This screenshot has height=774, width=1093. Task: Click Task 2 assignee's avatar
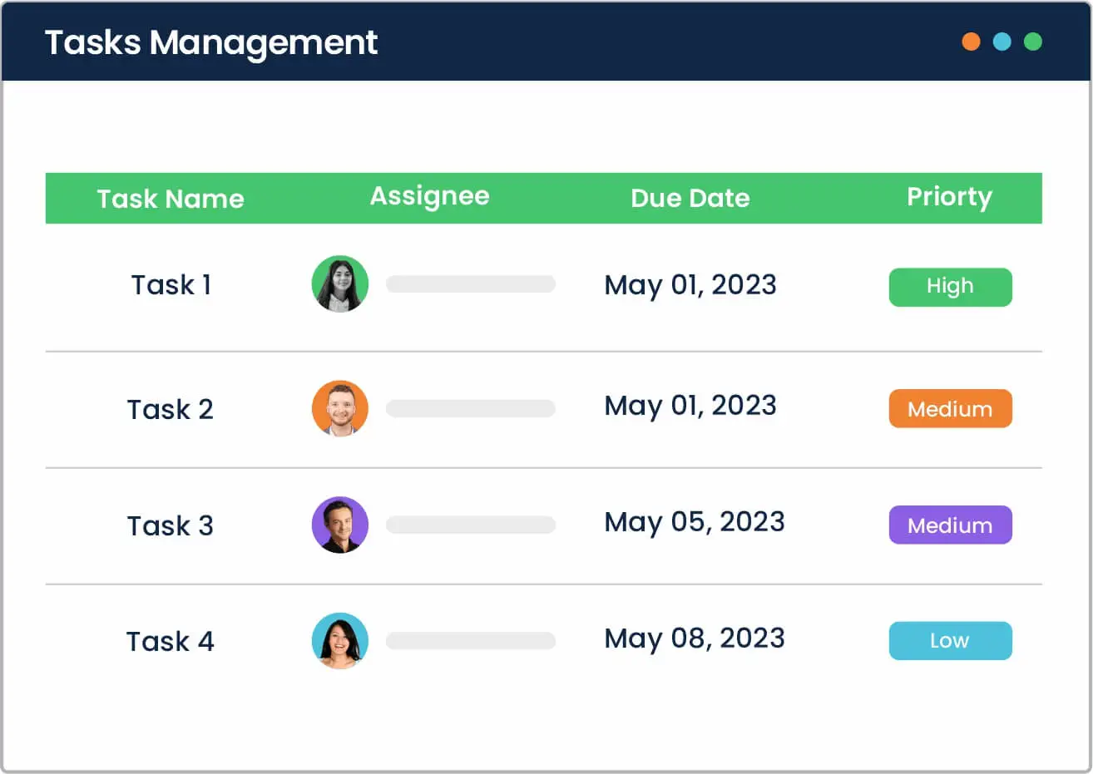339,408
